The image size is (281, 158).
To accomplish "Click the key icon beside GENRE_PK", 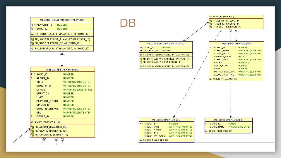I will [x=206, y=131].
